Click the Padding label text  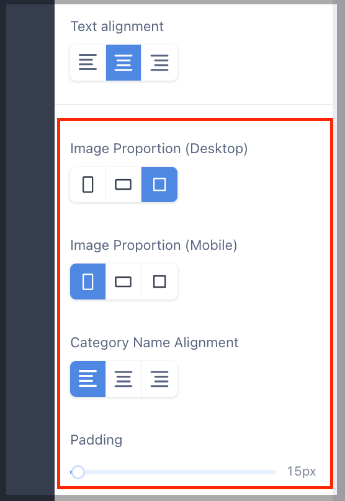click(x=96, y=440)
